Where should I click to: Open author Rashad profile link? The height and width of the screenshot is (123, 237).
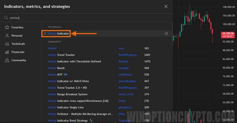coord(123,61)
